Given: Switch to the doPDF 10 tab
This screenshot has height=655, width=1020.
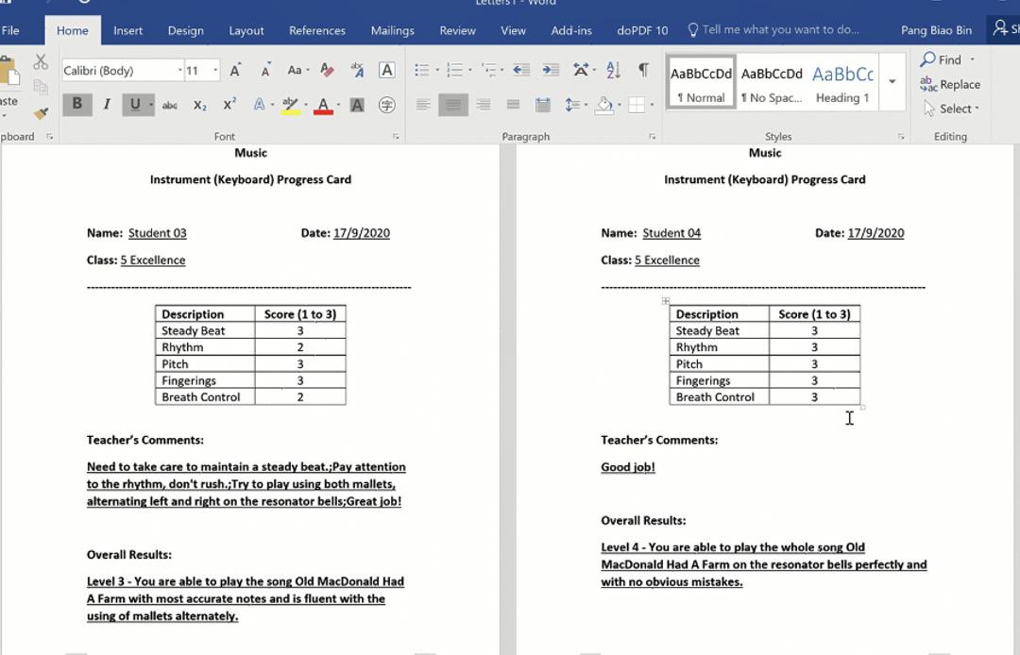Looking at the screenshot, I should 642,30.
